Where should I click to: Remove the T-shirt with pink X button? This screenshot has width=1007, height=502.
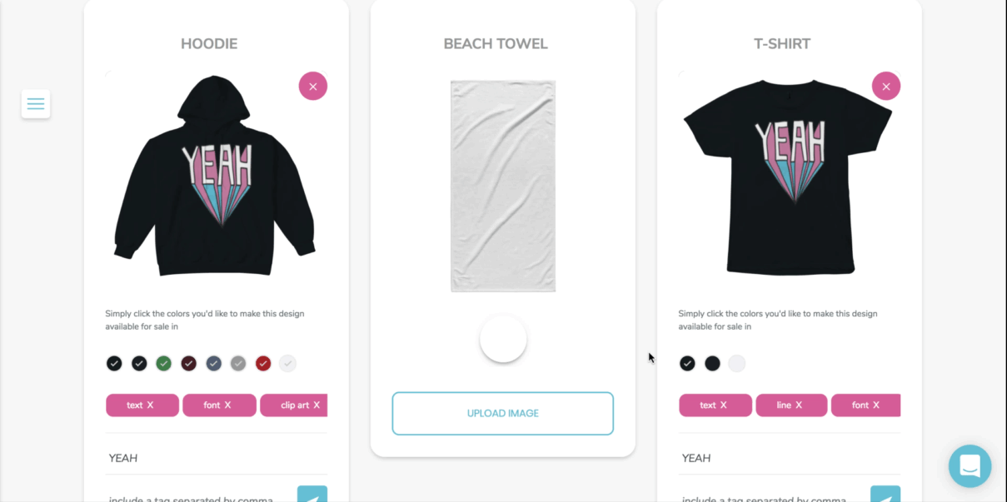(886, 86)
